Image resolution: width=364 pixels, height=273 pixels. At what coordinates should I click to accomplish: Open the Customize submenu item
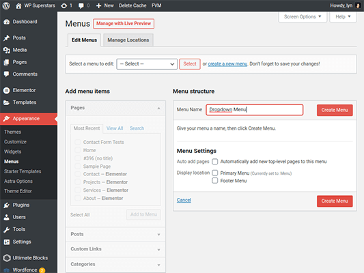[15, 142]
